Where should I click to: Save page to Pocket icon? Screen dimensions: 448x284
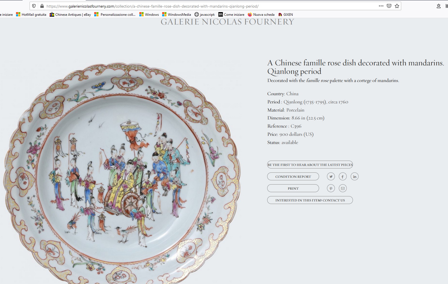point(389,6)
